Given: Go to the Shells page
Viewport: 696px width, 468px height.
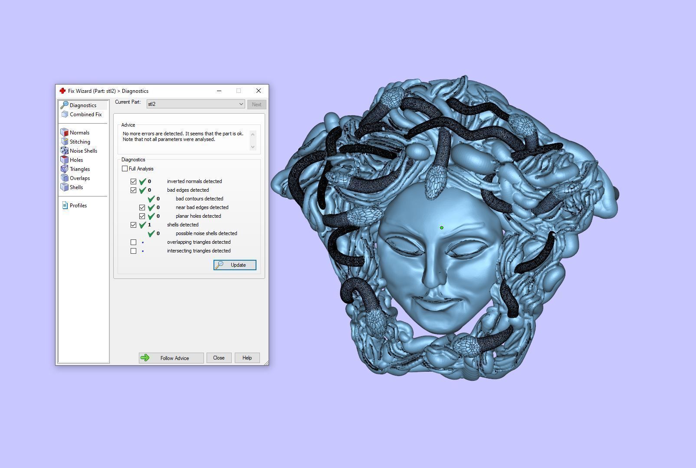Looking at the screenshot, I should (x=76, y=187).
